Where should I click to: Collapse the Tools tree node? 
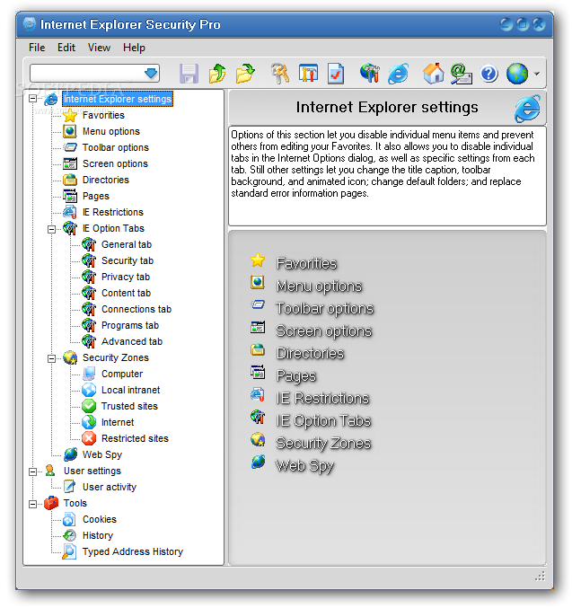click(33, 504)
